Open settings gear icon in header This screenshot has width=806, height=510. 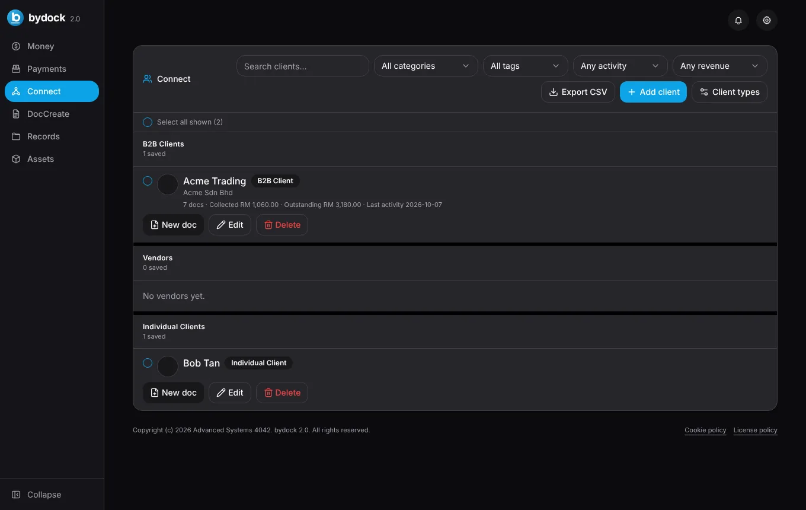pyautogui.click(x=767, y=20)
